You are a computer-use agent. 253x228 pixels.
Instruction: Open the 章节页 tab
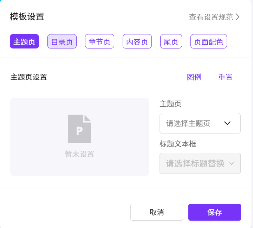pyautogui.click(x=99, y=41)
